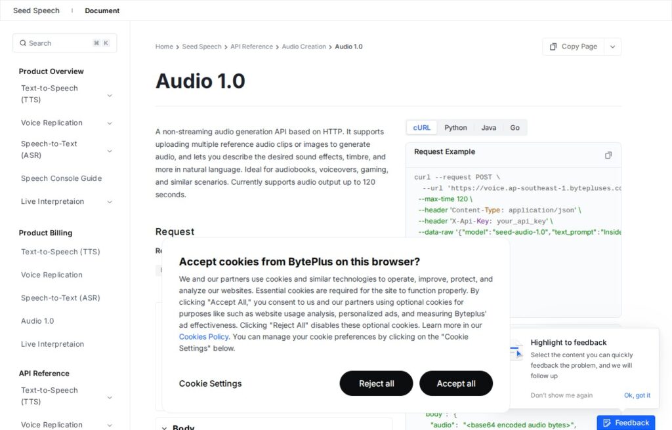
Task: Click Accept all cookies button
Action: point(456,383)
